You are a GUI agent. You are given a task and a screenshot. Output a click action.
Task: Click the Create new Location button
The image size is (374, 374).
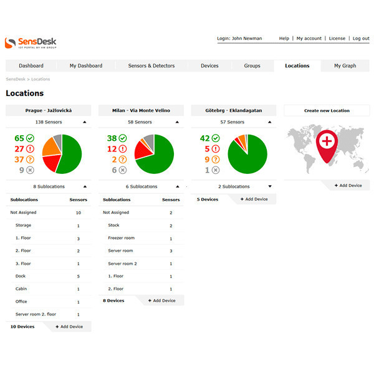[327, 110]
